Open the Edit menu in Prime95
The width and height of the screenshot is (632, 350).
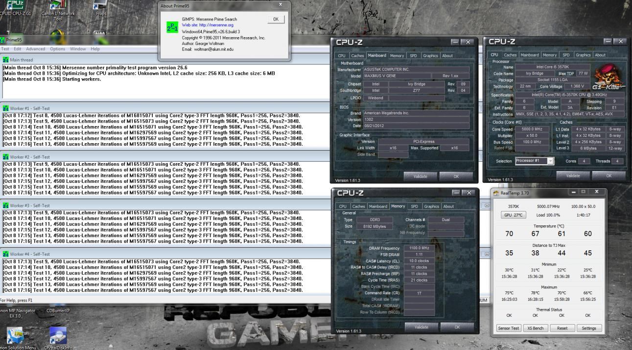pos(18,49)
